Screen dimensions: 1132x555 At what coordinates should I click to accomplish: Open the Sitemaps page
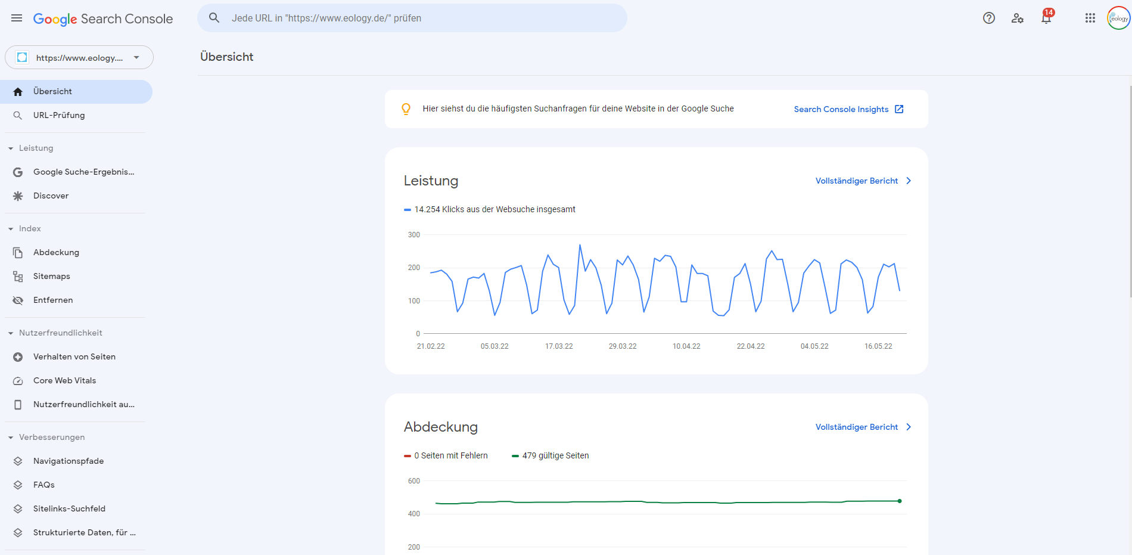point(76,277)
